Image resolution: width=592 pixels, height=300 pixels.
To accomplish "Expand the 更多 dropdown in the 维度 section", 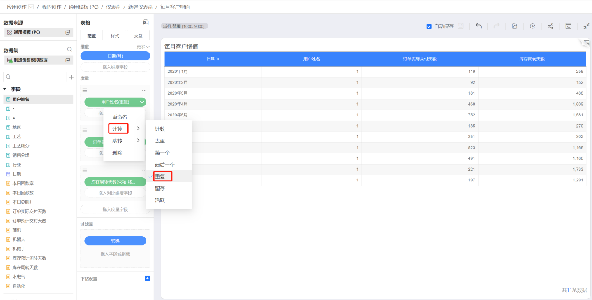I will point(143,47).
